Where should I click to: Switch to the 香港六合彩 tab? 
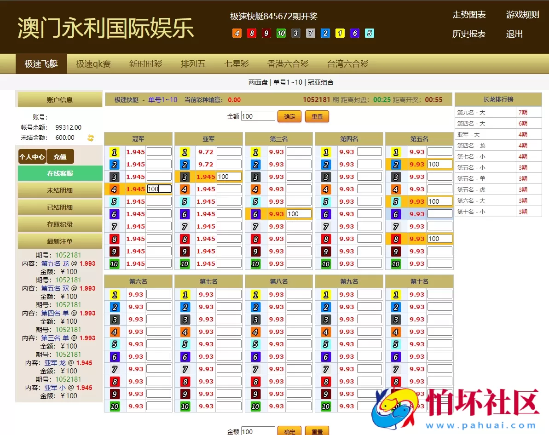(x=289, y=64)
